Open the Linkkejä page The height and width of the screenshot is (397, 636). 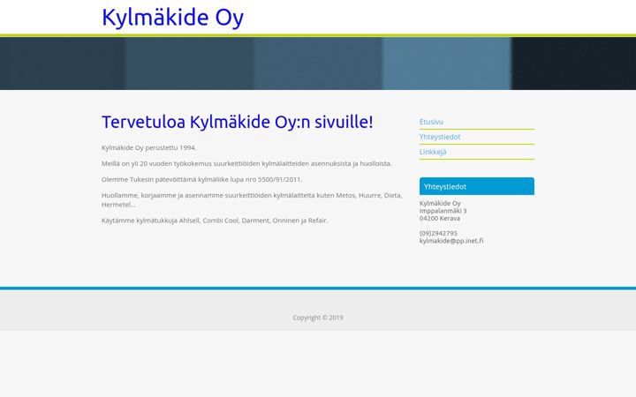[x=433, y=152]
